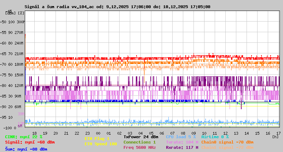Viewport: 283px width, 152px height.
Task: Select the CPU load legend entry
Action: tap(181, 137)
